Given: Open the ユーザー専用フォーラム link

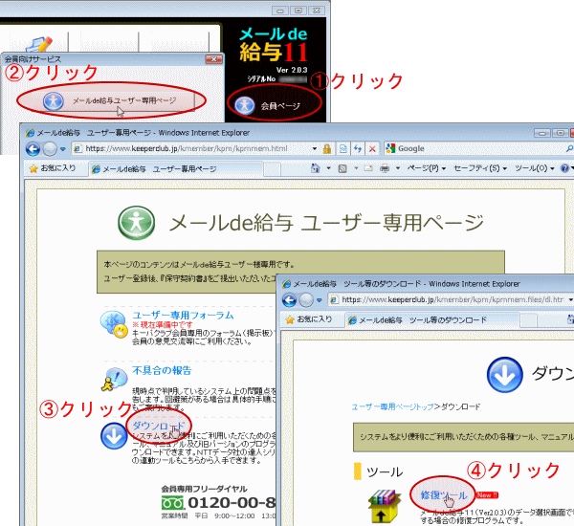Looking at the screenshot, I should (x=183, y=316).
